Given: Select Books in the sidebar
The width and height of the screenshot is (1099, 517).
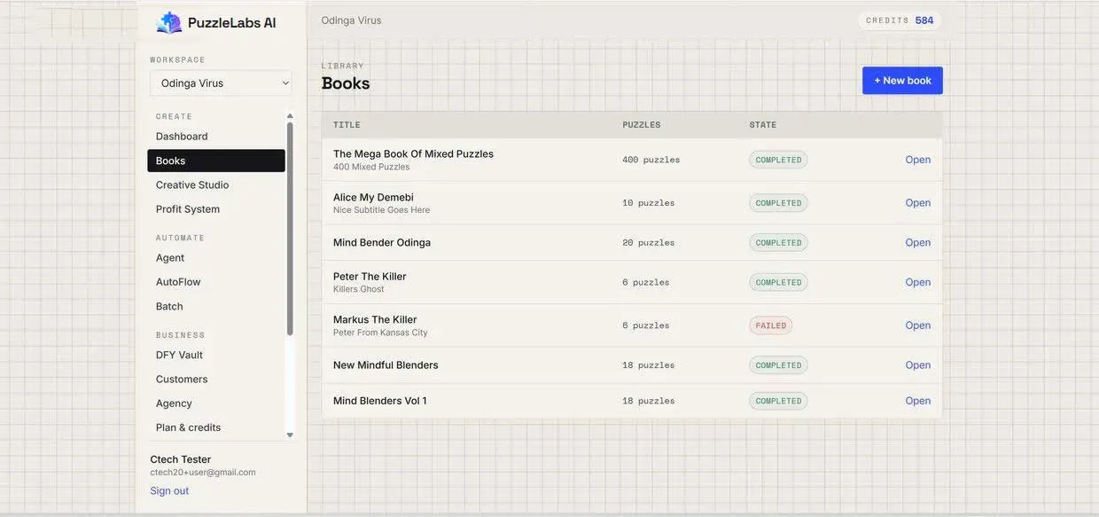Looking at the screenshot, I should pos(216,161).
